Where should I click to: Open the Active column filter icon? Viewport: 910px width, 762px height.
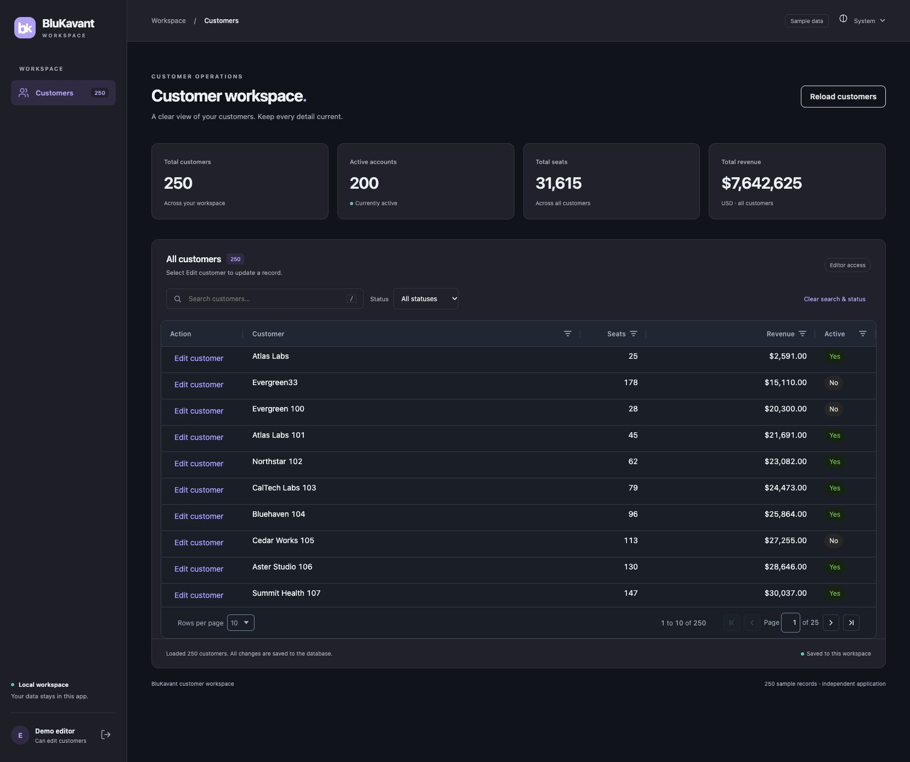pyautogui.click(x=863, y=334)
